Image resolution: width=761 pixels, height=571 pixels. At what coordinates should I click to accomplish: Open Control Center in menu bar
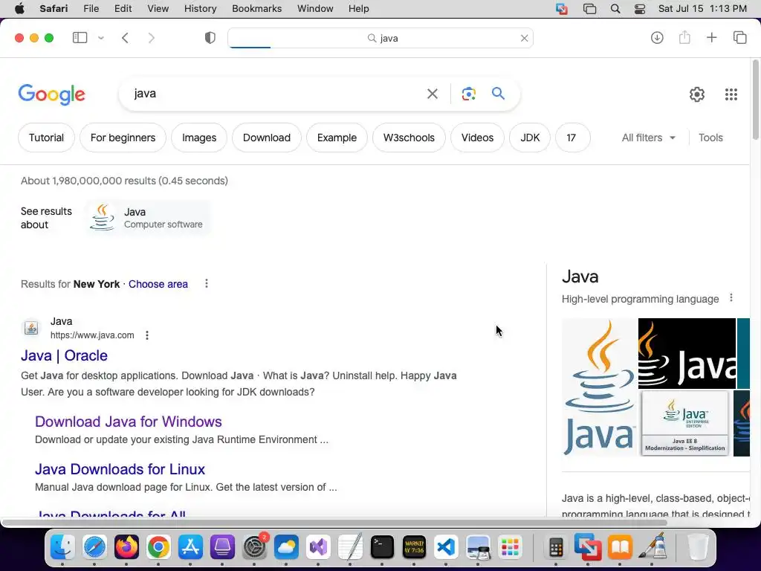pyautogui.click(x=640, y=9)
